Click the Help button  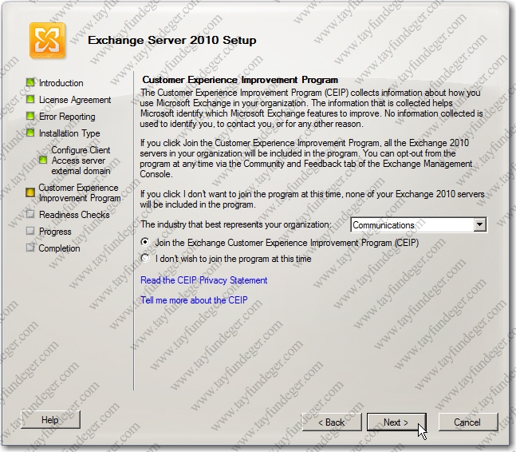[x=50, y=420]
